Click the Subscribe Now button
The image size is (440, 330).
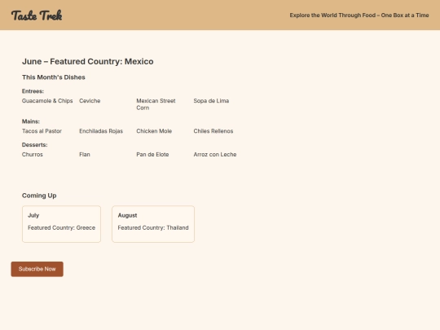(37, 269)
